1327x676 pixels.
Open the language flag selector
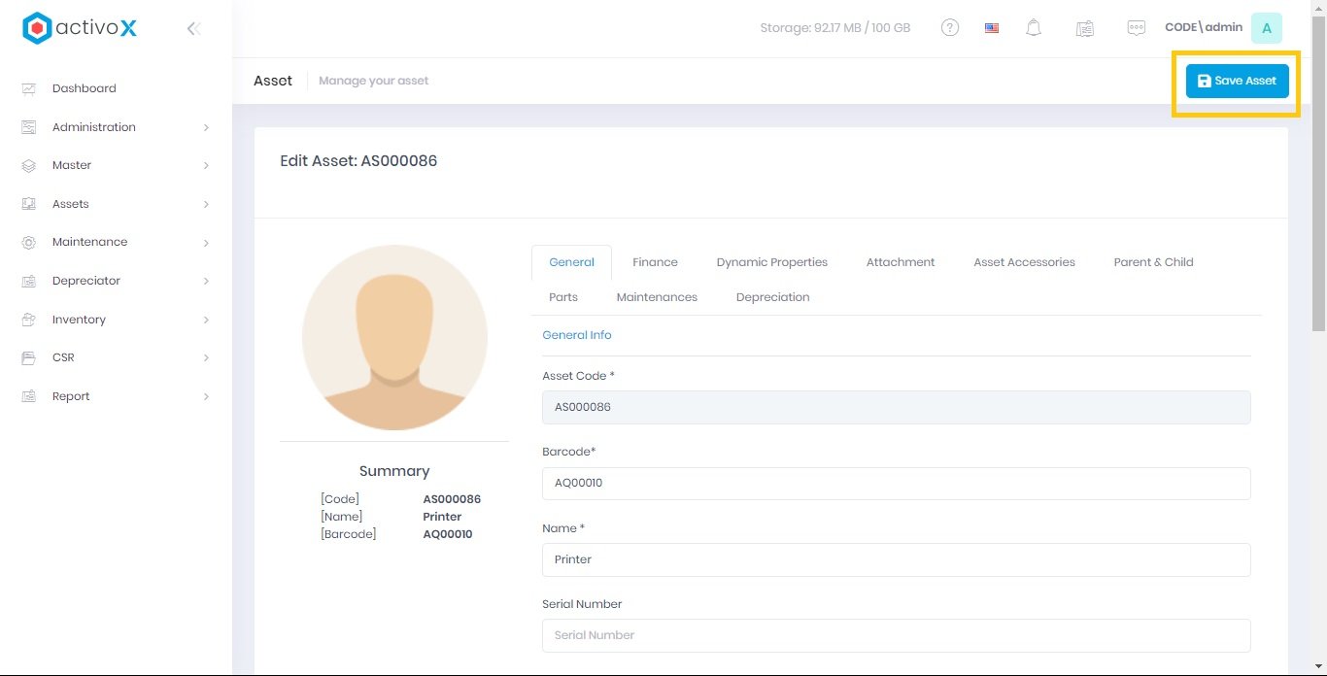click(992, 28)
